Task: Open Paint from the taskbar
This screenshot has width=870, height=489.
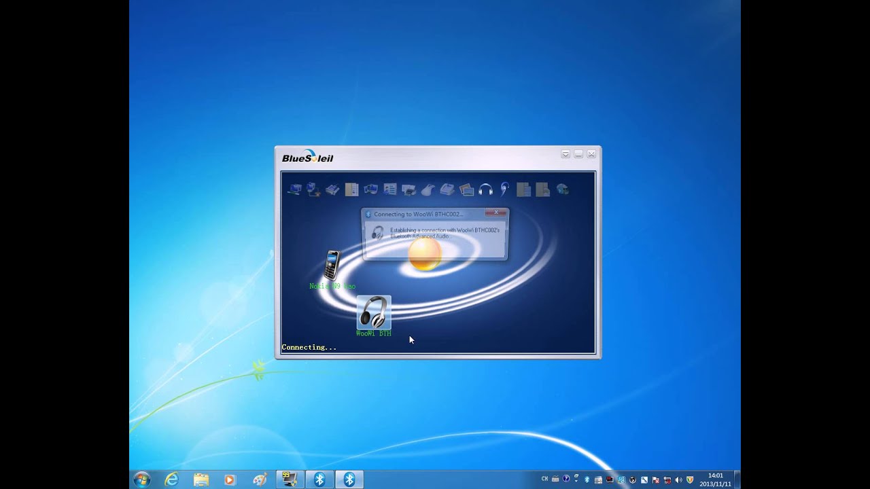Action: point(260,479)
